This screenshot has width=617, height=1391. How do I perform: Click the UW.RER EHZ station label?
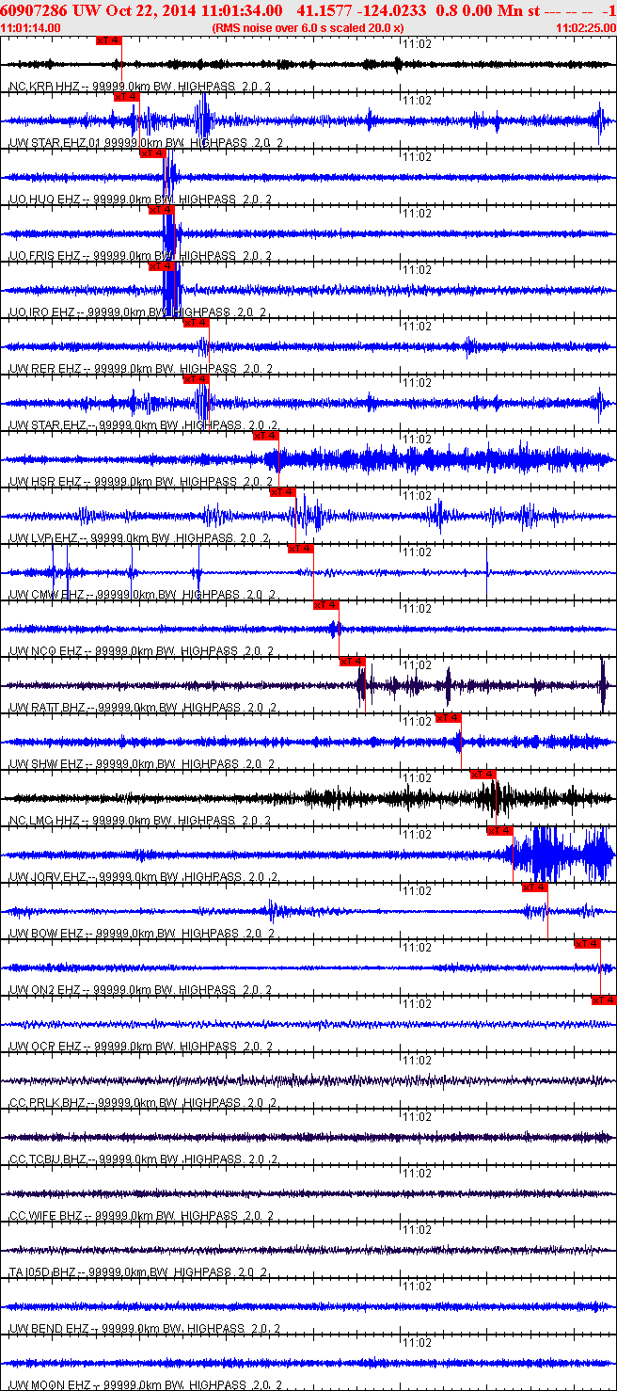pyautogui.click(x=139, y=369)
